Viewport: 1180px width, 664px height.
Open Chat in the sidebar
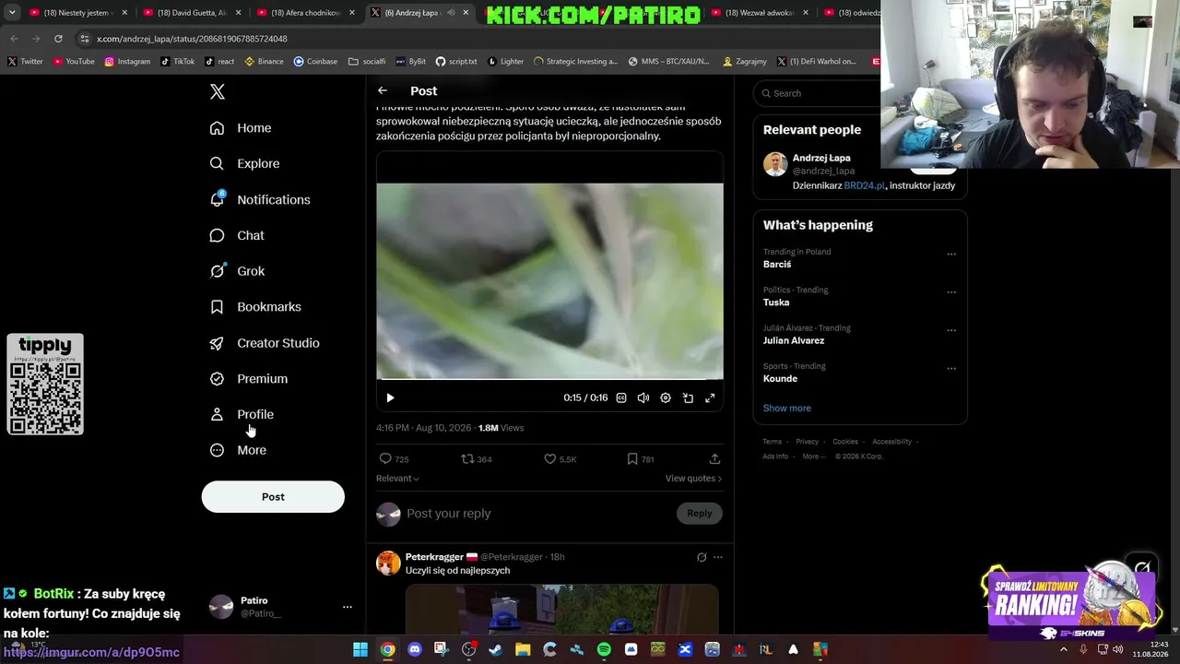[237, 236]
